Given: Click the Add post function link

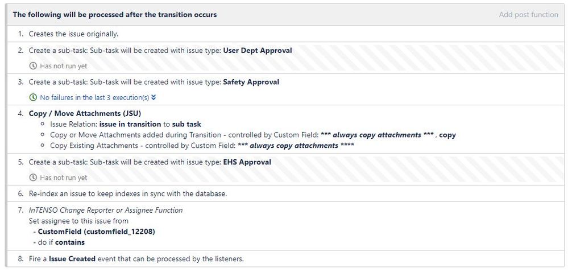Looking at the screenshot, I should click(528, 14).
